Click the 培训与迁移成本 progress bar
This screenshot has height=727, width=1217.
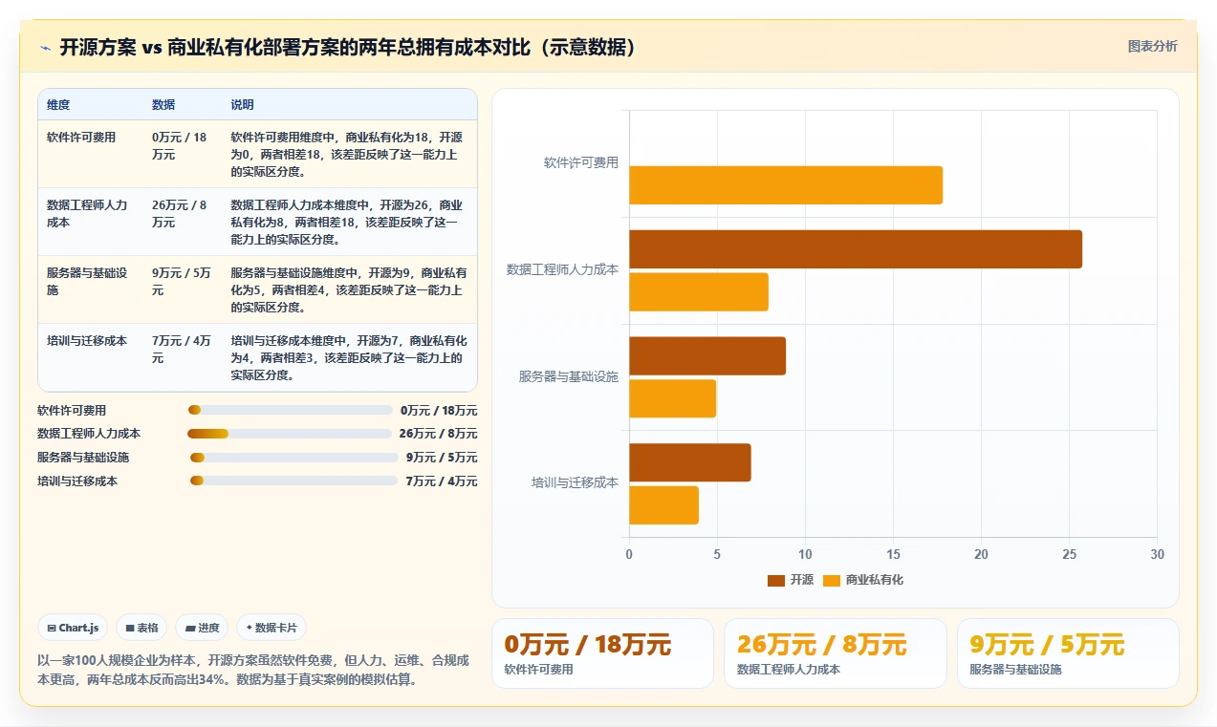pyautogui.click(x=293, y=481)
